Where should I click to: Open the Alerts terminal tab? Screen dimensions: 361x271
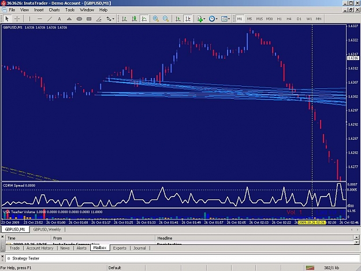point(81,248)
